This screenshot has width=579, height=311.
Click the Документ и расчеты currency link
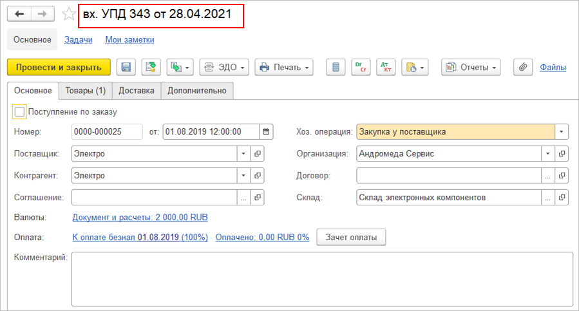pyautogui.click(x=140, y=218)
